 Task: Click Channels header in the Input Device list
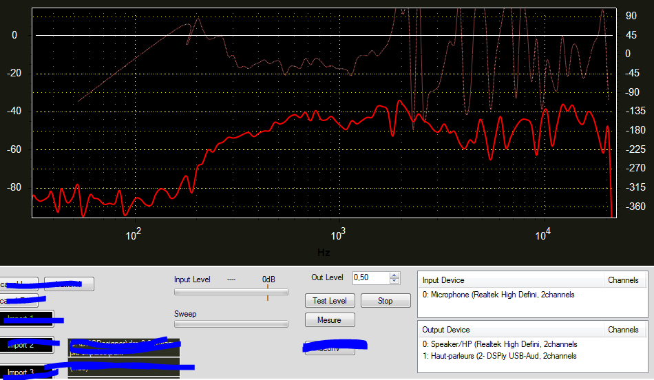(625, 280)
